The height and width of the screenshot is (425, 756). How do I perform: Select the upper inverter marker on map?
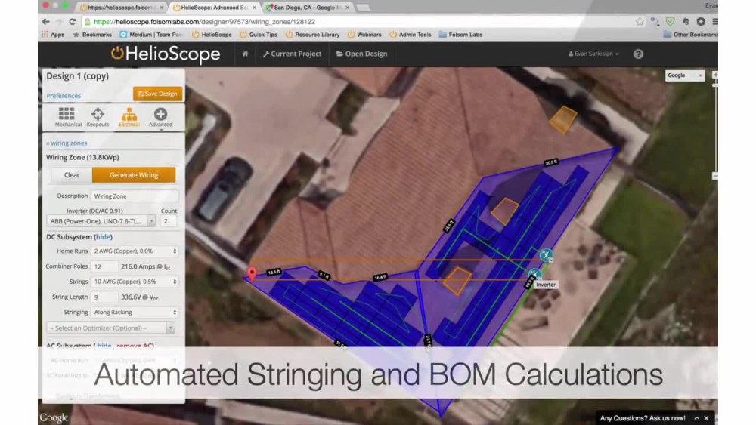tap(547, 255)
